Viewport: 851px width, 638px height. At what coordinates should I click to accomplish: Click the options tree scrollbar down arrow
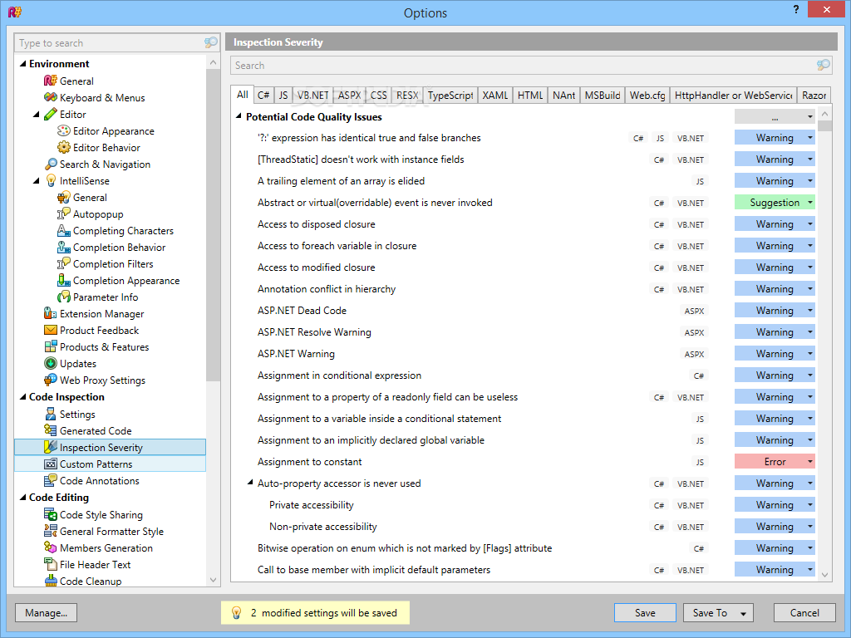coord(214,580)
